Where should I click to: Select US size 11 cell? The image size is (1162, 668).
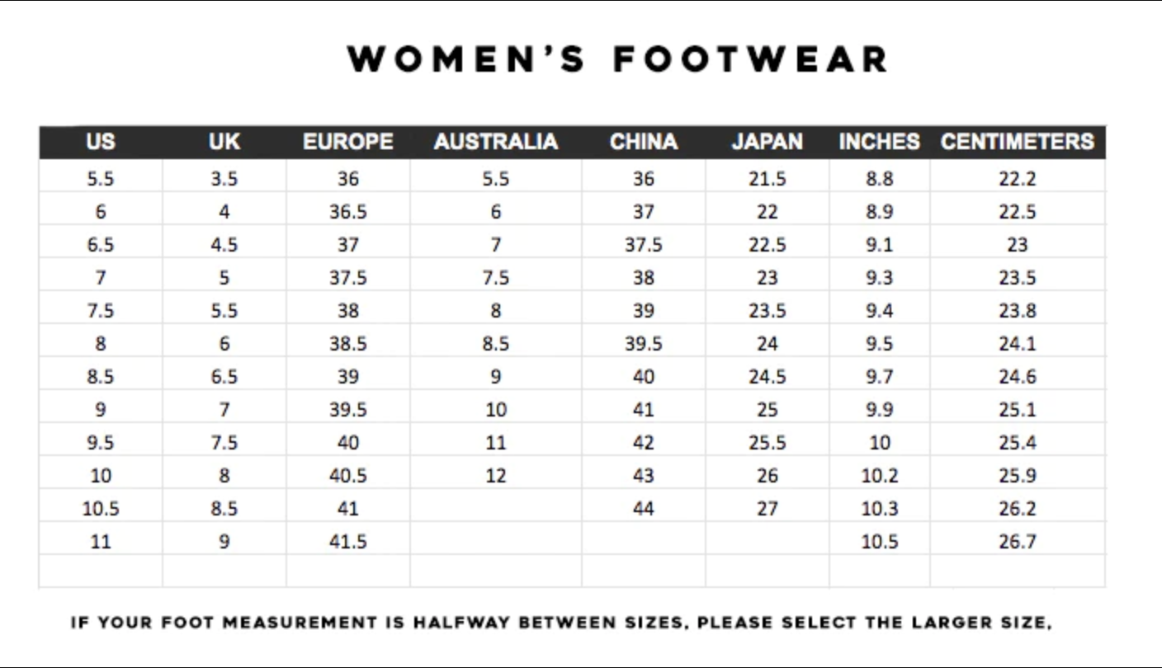(x=100, y=542)
